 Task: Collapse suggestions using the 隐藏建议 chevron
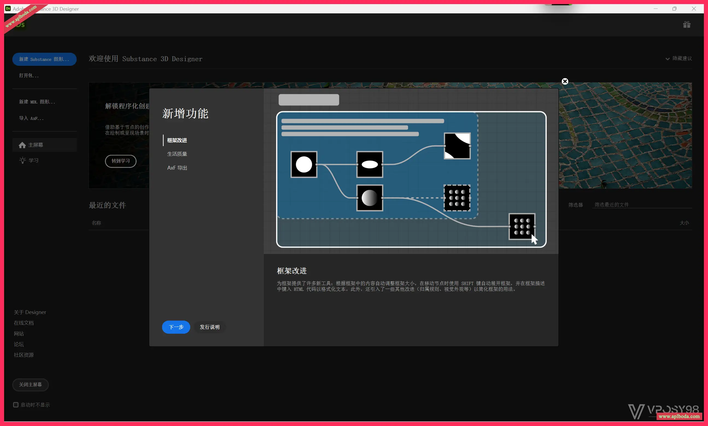click(667, 59)
